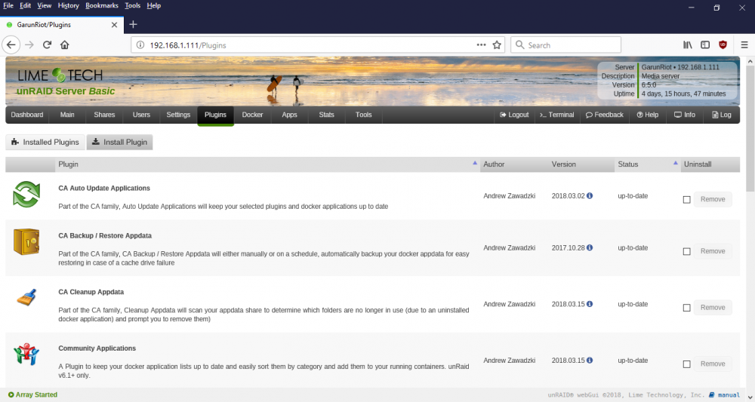Image resolution: width=755 pixels, height=402 pixels.
Task: Click Remove for CA Auto Update Applications
Action: pyautogui.click(x=713, y=199)
